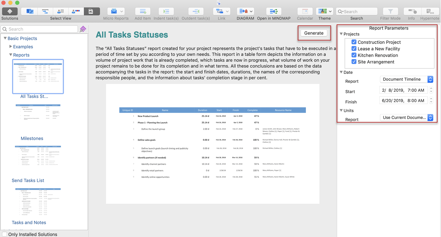Open the Link dropdown arrow

coord(227,11)
